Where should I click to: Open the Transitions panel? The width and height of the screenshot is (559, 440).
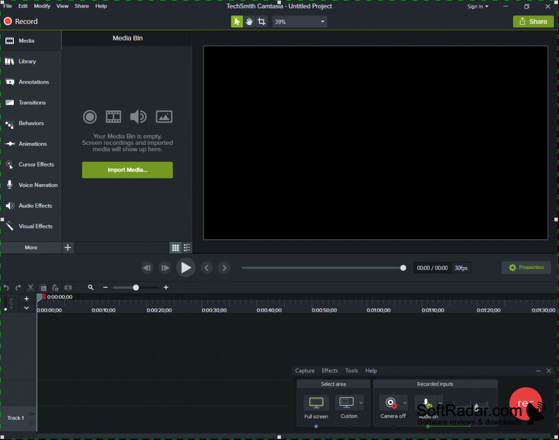[x=31, y=102]
